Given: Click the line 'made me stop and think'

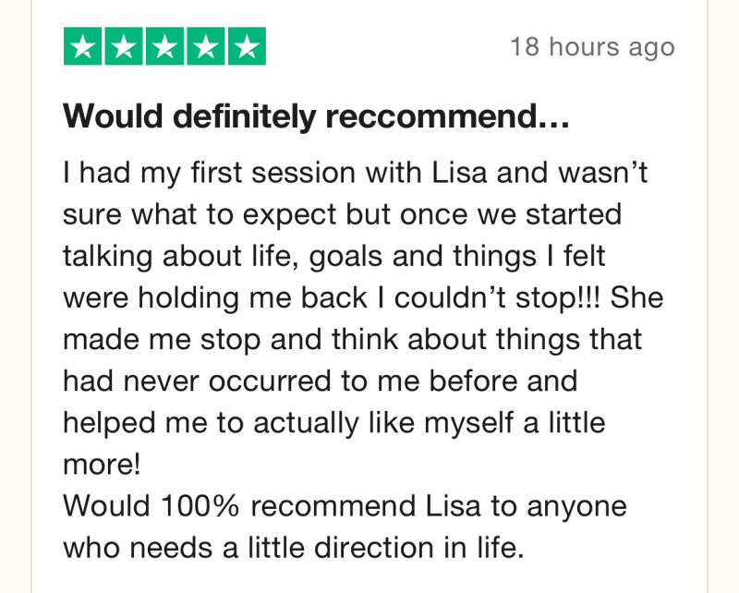Looking at the screenshot, I should click(x=353, y=339).
